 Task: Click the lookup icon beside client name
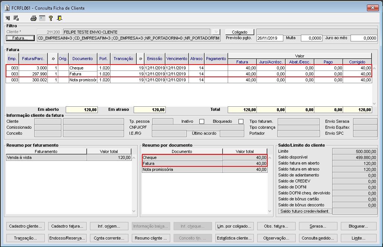tap(216, 32)
